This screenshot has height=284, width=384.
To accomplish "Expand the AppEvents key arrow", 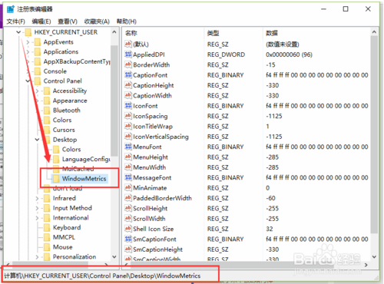I will click(28, 42).
